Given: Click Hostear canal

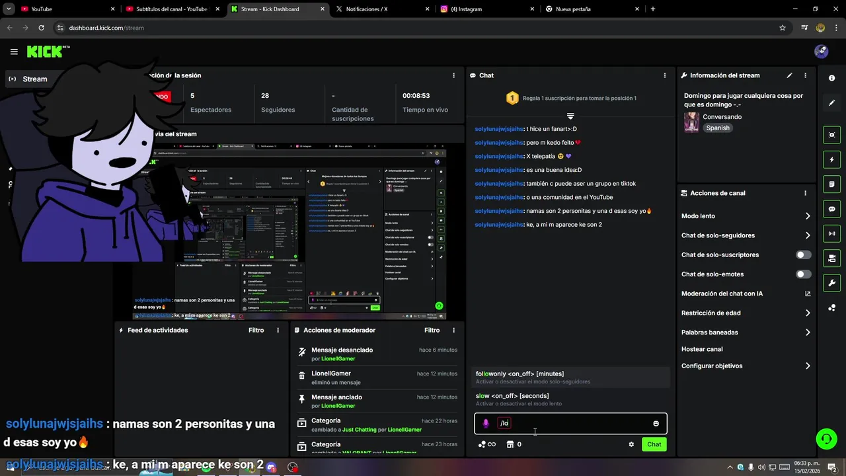Looking at the screenshot, I should click(x=702, y=349).
